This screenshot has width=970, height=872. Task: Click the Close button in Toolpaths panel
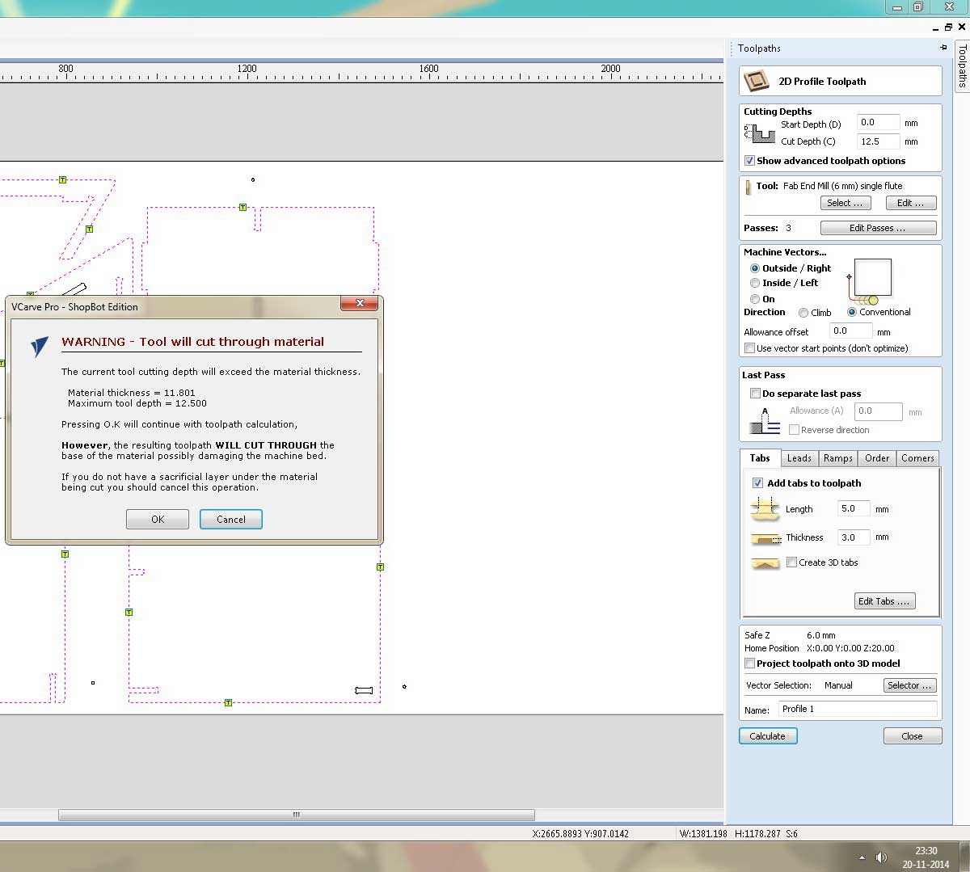coord(913,736)
